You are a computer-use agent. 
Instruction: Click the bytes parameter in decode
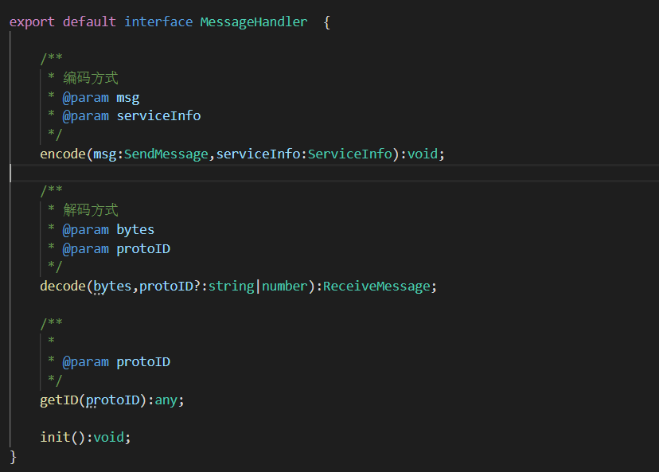[112, 287]
